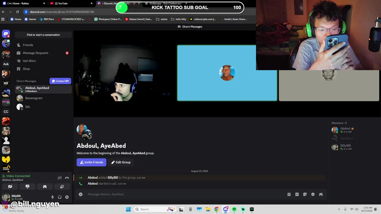Open the hello kitty bookmarks folder

179,19
